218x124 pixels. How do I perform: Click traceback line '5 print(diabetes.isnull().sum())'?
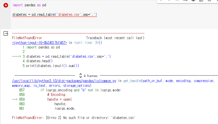pos(51,66)
